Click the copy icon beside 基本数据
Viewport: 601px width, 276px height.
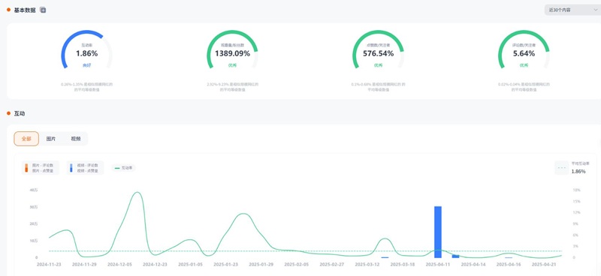pos(43,10)
